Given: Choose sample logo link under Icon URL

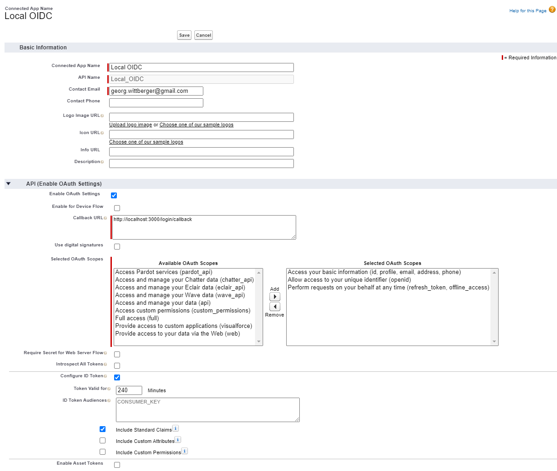Looking at the screenshot, I should pos(146,142).
